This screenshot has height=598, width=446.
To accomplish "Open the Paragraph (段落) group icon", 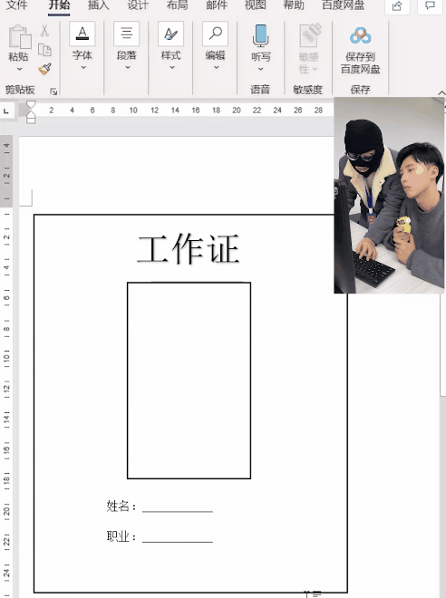I will pos(126,34).
